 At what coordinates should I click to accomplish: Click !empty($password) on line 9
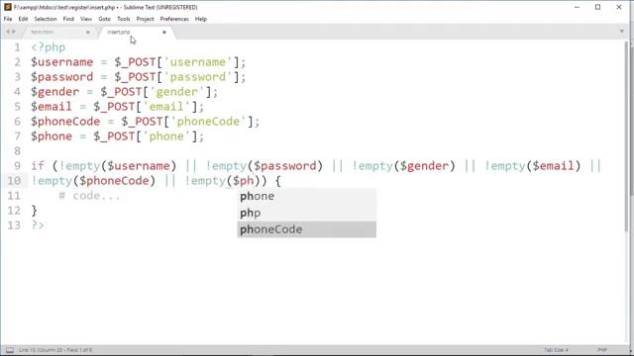[264, 166]
